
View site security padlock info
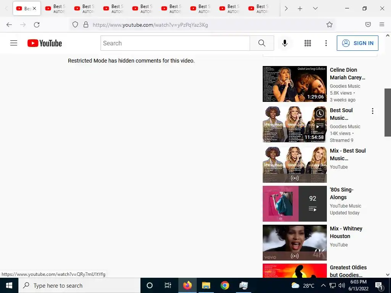tap(86, 25)
